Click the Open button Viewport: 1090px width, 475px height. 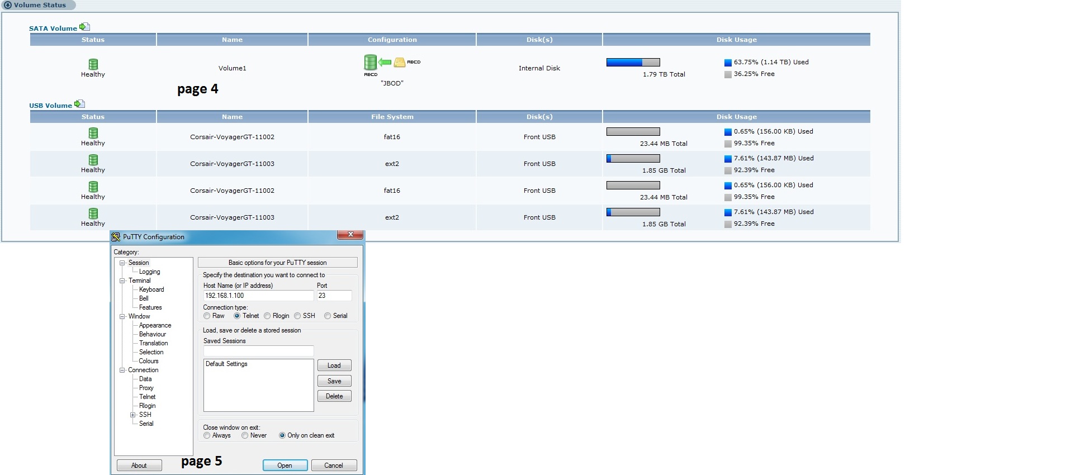click(285, 465)
